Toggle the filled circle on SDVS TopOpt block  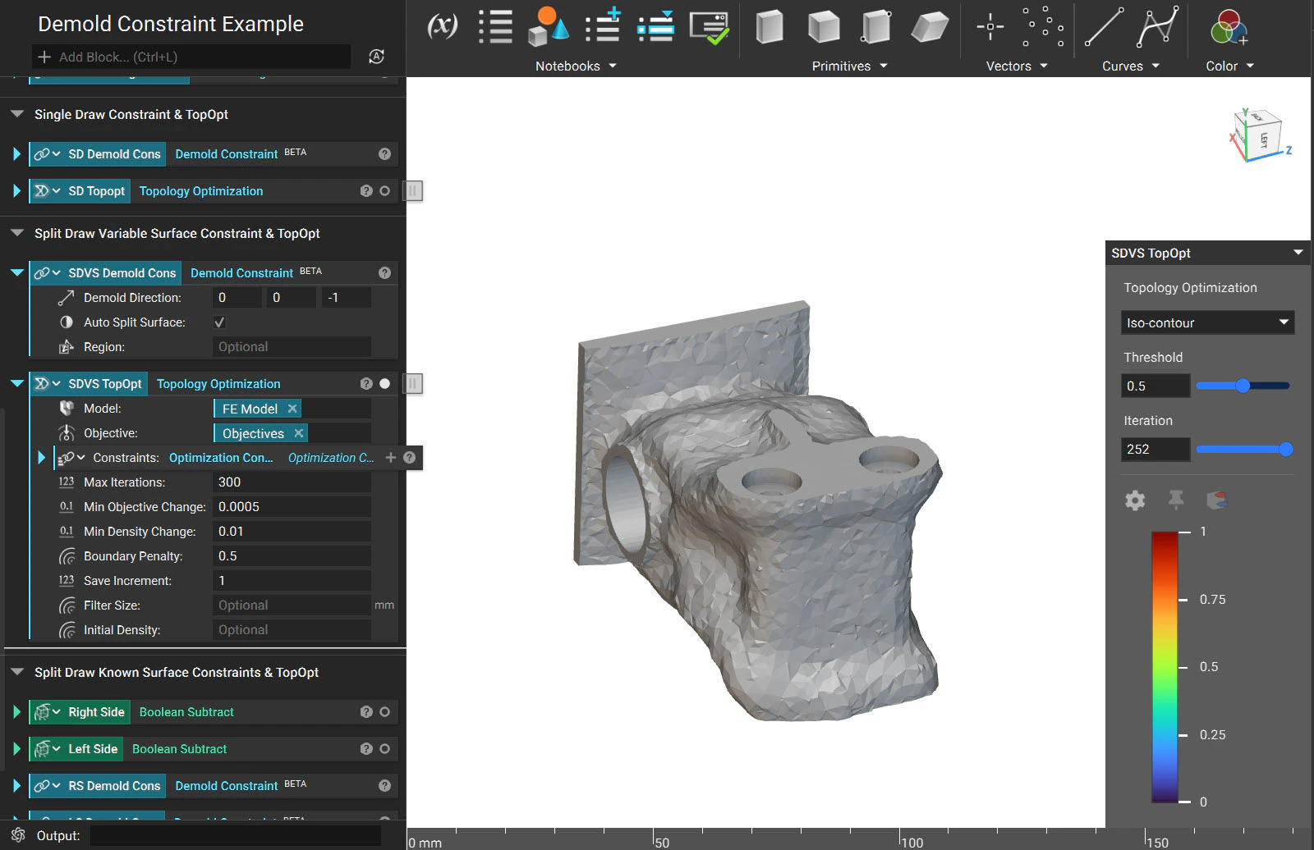point(384,383)
